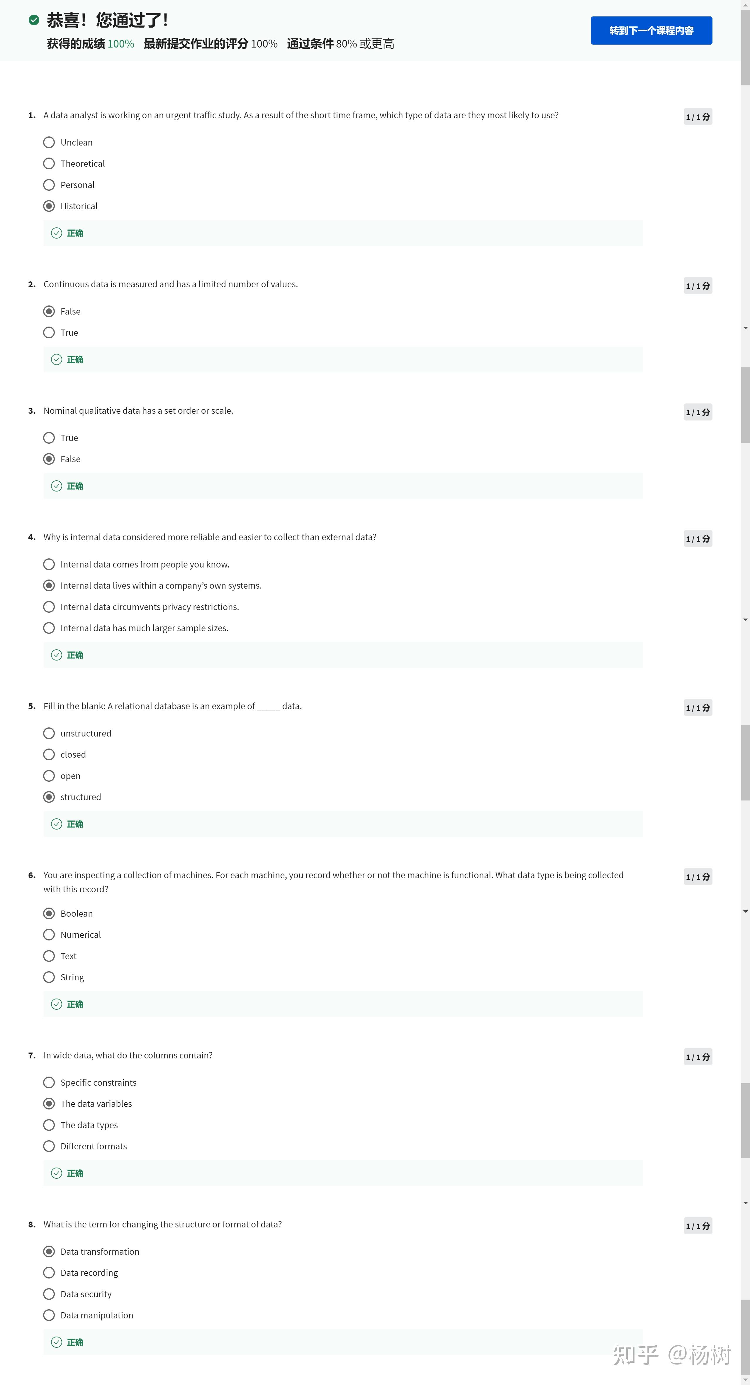The width and height of the screenshot is (750, 1385).
Task: Click the green pass checkmark beside 恭喜
Action: (34, 21)
